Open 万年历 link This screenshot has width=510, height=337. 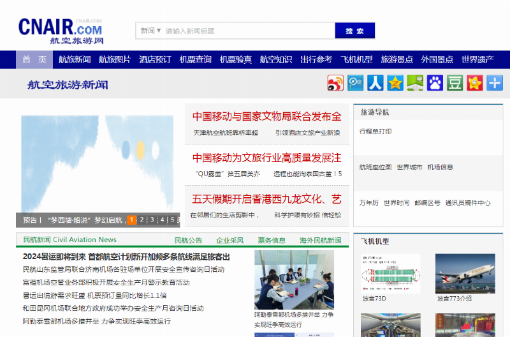[x=369, y=202]
